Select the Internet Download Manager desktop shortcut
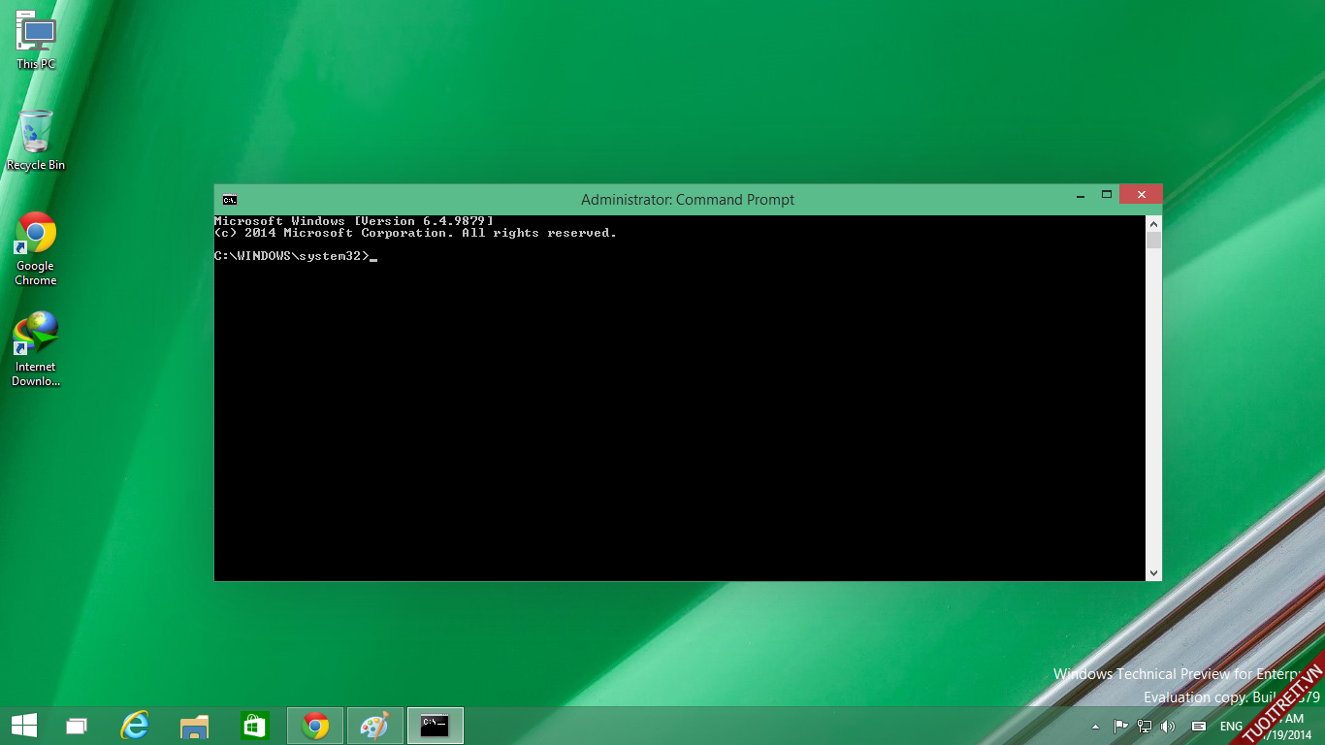 (36, 348)
